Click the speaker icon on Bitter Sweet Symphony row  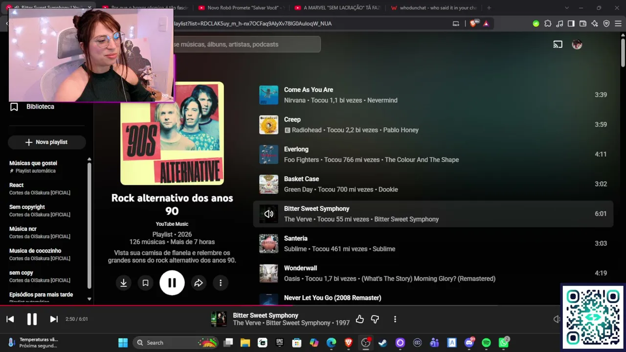click(268, 214)
